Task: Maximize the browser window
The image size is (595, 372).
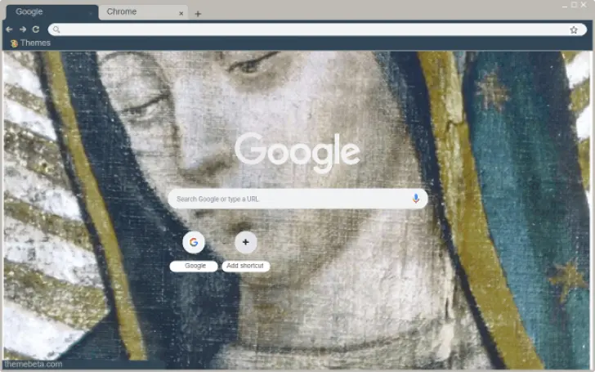Action: click(574, 5)
